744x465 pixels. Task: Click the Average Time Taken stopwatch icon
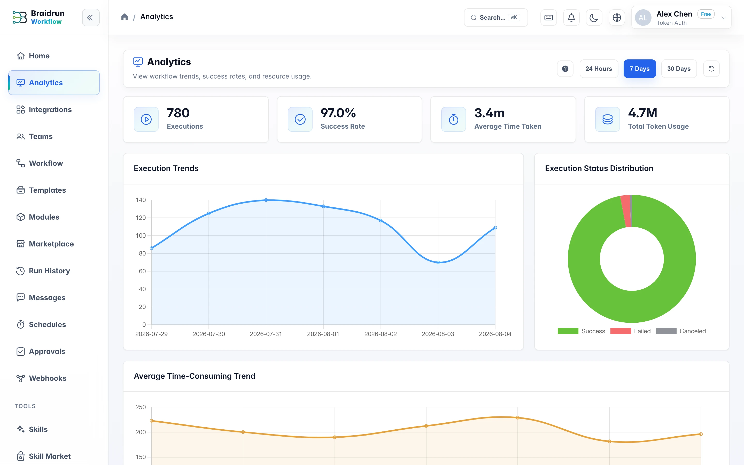point(453,119)
